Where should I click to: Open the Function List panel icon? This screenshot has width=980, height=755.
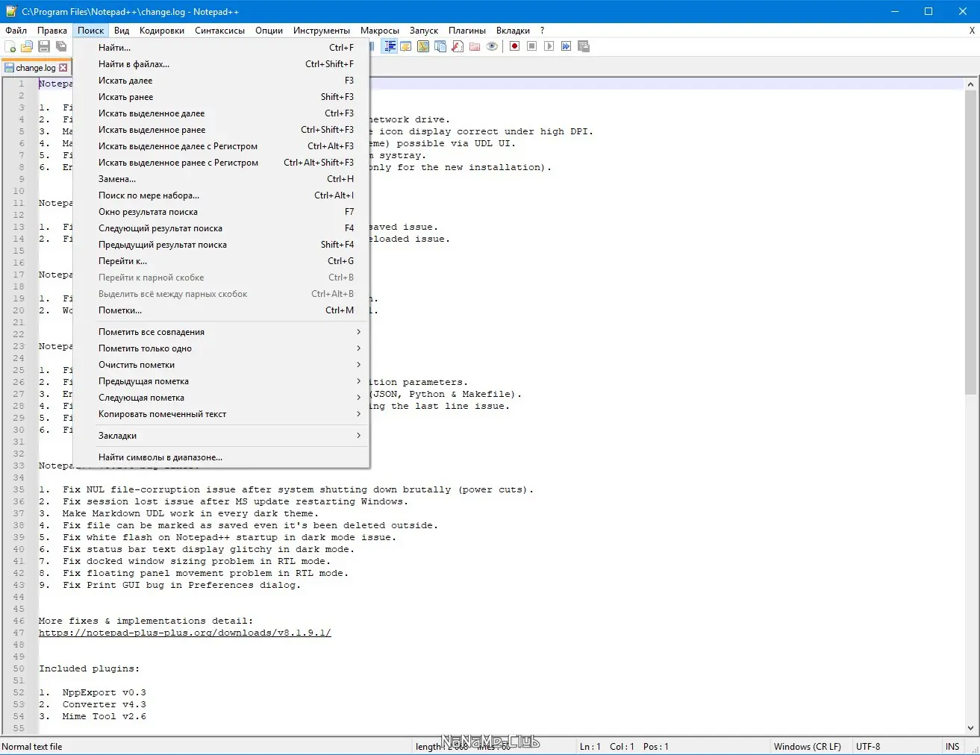tap(458, 46)
